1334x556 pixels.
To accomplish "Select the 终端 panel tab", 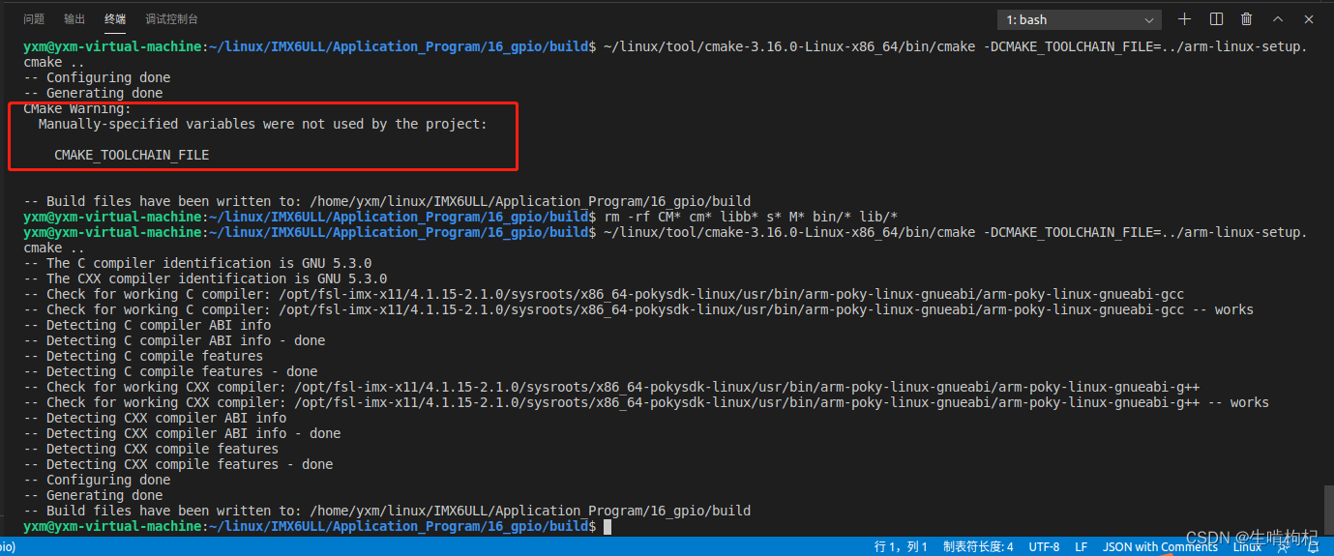I will coord(115,19).
